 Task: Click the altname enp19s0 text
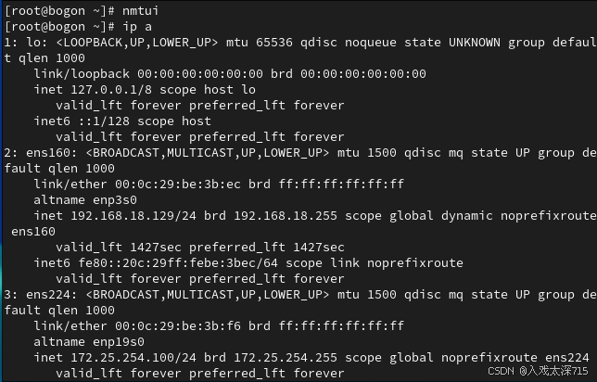click(x=89, y=341)
